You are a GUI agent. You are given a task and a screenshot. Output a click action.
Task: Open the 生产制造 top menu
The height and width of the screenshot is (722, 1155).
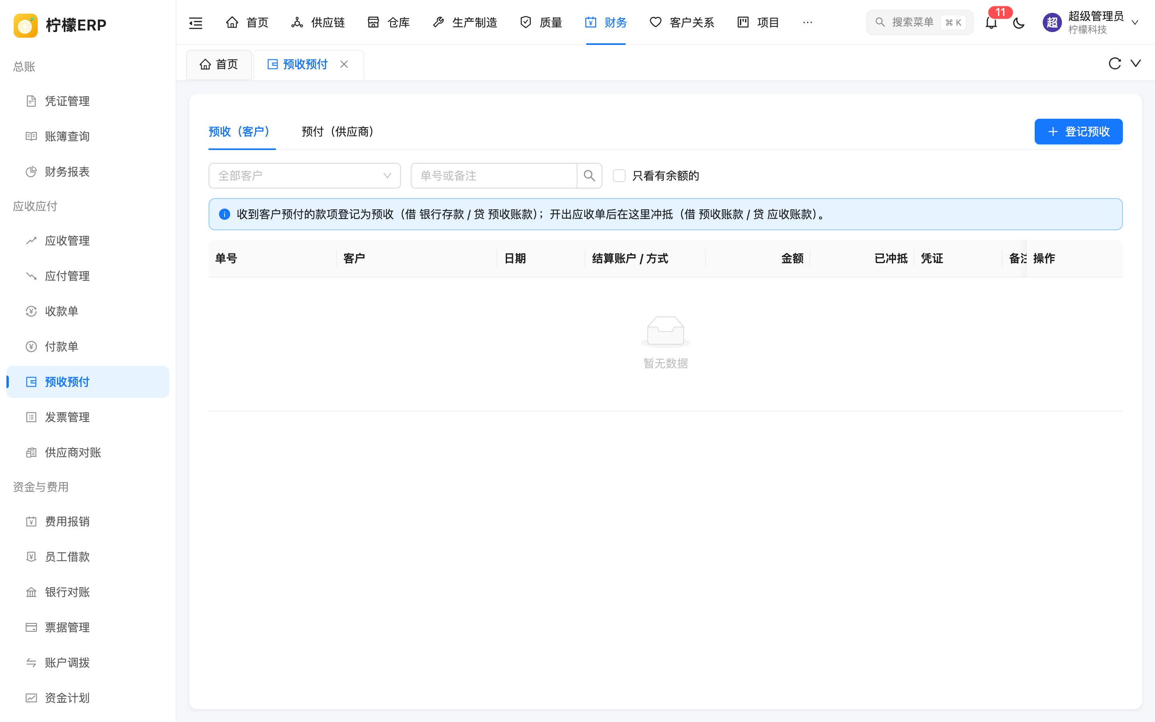[x=465, y=22]
